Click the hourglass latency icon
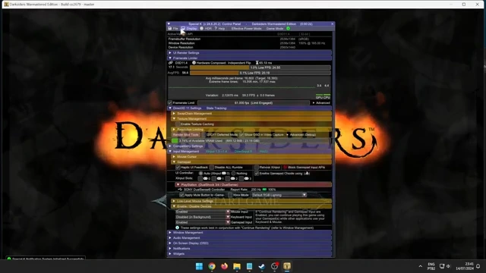486x273 pixels. tap(257, 63)
